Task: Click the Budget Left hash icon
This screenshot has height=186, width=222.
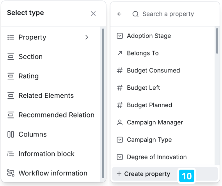Action: (x=120, y=88)
